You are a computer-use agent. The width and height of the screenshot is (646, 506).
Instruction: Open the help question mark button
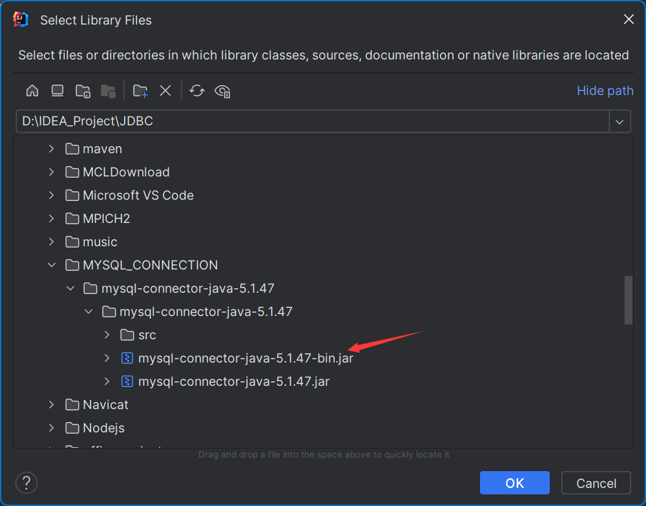[26, 483]
